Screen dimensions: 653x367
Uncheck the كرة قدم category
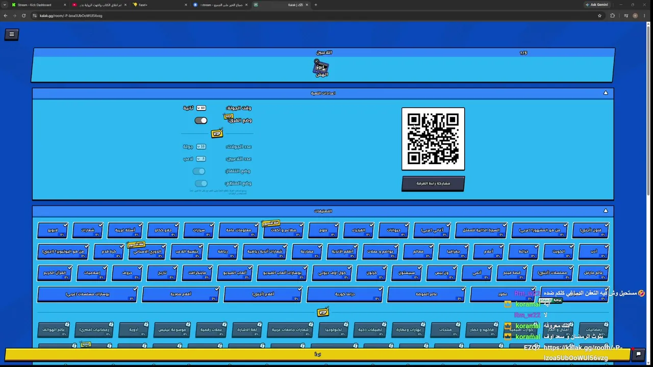coord(109,252)
